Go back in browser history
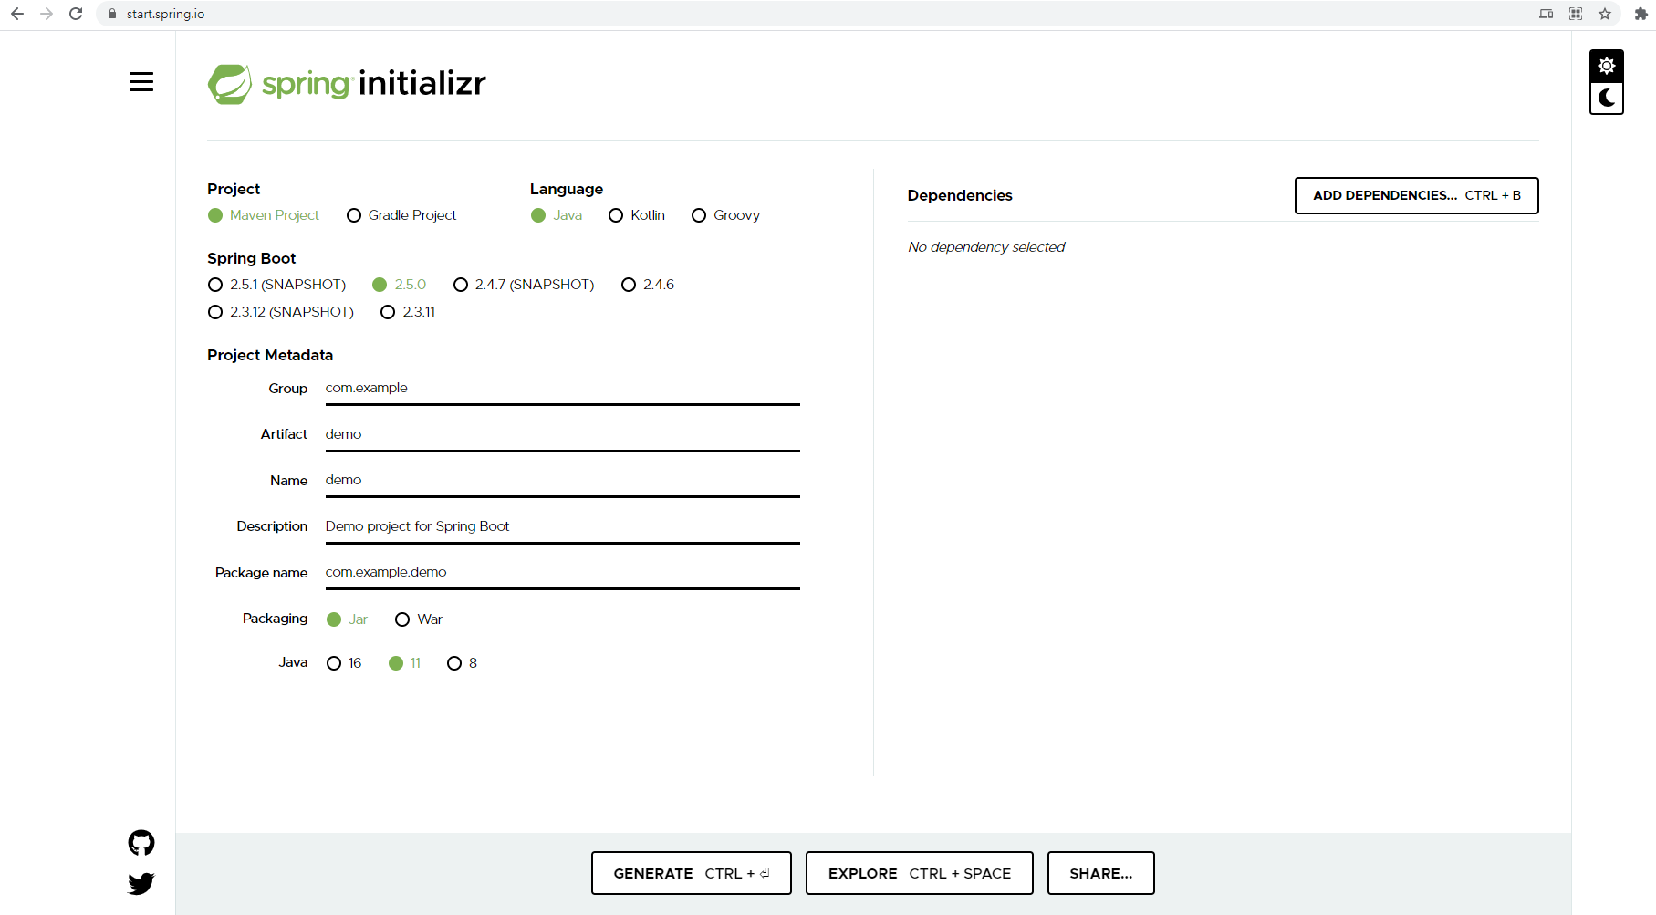This screenshot has height=915, width=1656. [17, 14]
